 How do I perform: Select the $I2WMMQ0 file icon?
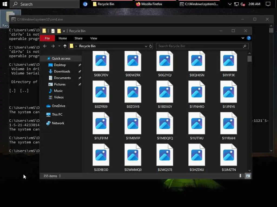pos(133,155)
